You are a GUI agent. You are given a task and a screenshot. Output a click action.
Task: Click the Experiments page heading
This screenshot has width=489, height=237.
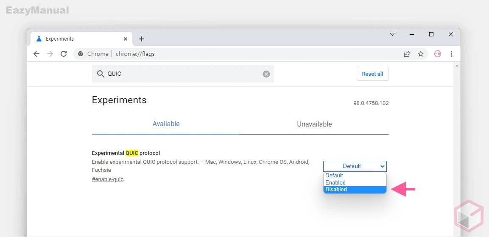coord(119,100)
